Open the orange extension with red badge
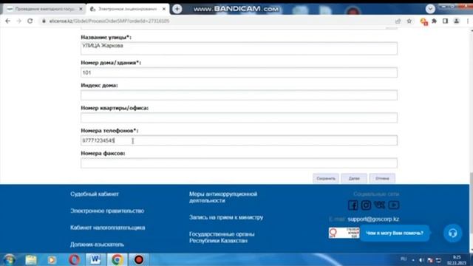473x266 pixels. pos(423,21)
